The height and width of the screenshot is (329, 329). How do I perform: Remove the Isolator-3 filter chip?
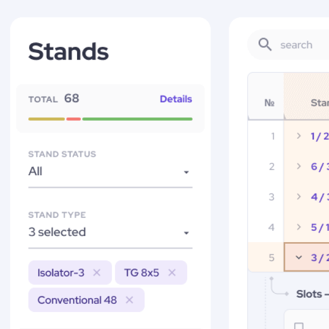point(97,272)
